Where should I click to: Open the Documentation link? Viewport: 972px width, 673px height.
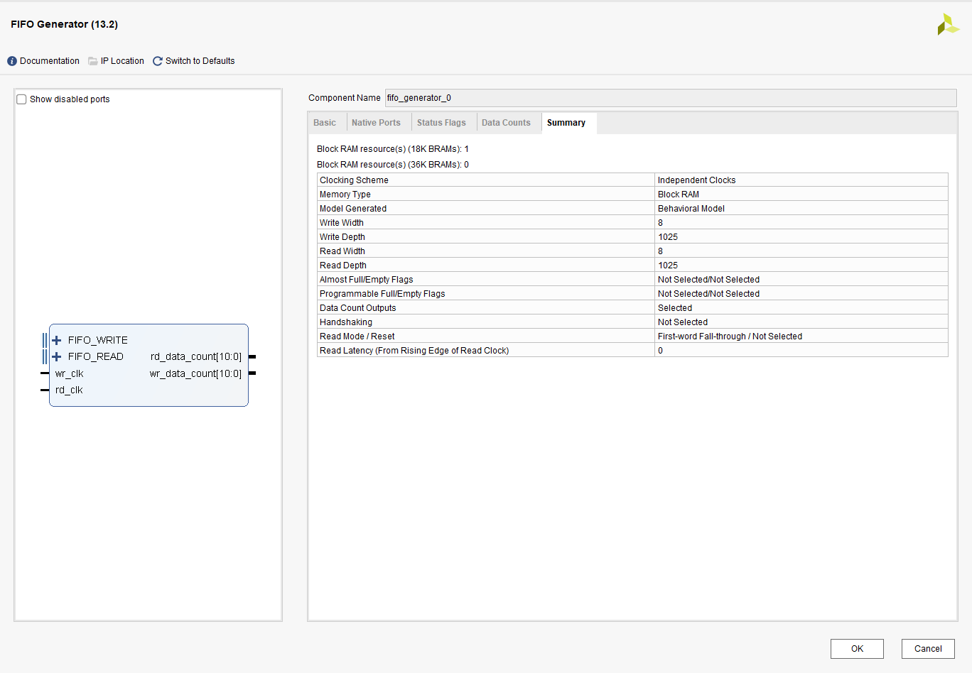point(50,61)
